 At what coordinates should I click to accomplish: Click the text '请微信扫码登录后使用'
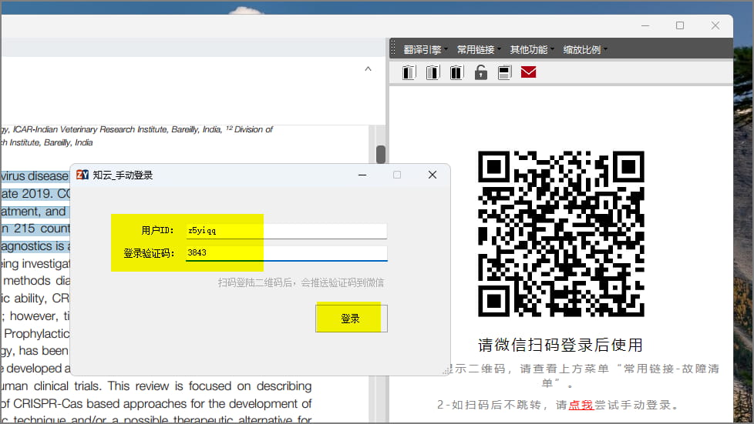click(x=560, y=345)
